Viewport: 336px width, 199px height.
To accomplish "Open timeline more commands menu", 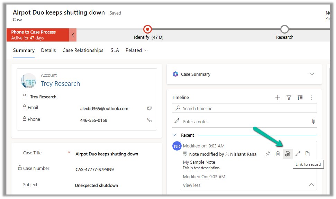I will tap(311, 98).
